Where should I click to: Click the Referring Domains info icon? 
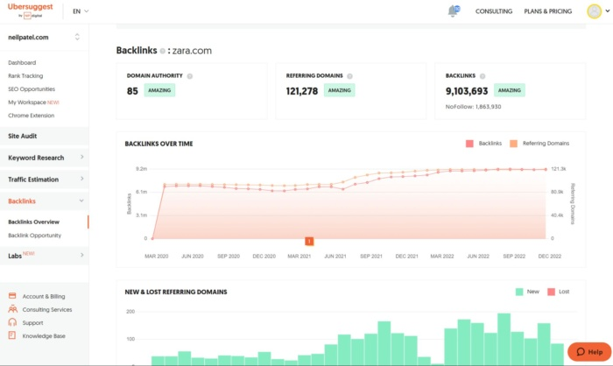[349, 76]
